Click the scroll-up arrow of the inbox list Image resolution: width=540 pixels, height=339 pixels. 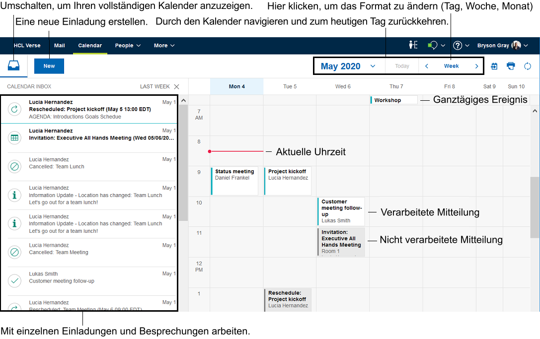183,100
